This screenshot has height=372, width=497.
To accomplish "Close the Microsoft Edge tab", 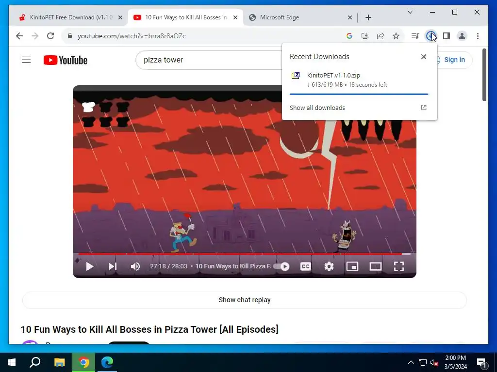I will [x=349, y=17].
